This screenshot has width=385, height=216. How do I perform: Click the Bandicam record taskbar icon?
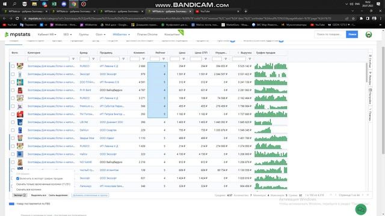[84, 4]
